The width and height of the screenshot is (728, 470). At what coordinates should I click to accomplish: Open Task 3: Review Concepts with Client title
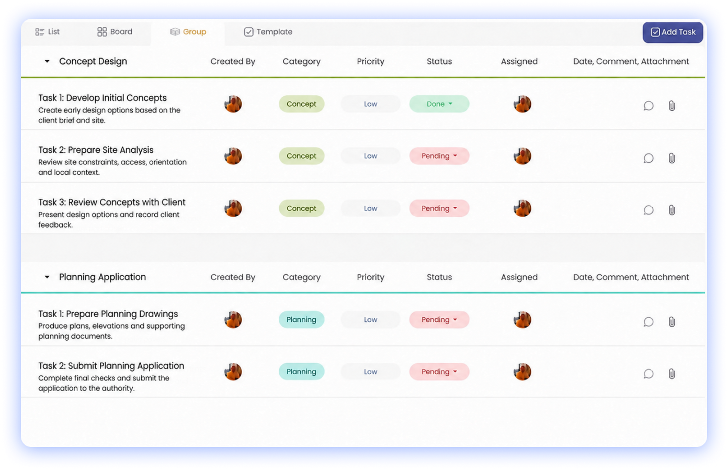point(112,203)
